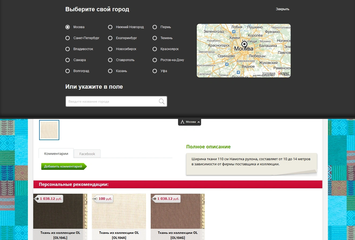Click the Пушкино label on the map
Viewport: 355px width, 240px height.
point(255,27)
